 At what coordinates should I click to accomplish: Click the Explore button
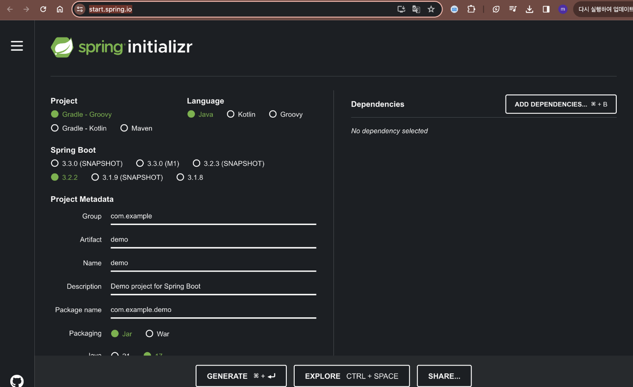pyautogui.click(x=352, y=376)
